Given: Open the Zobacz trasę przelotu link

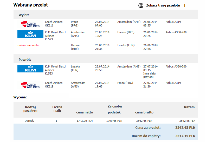Looking at the screenshot, I should click(163, 5).
